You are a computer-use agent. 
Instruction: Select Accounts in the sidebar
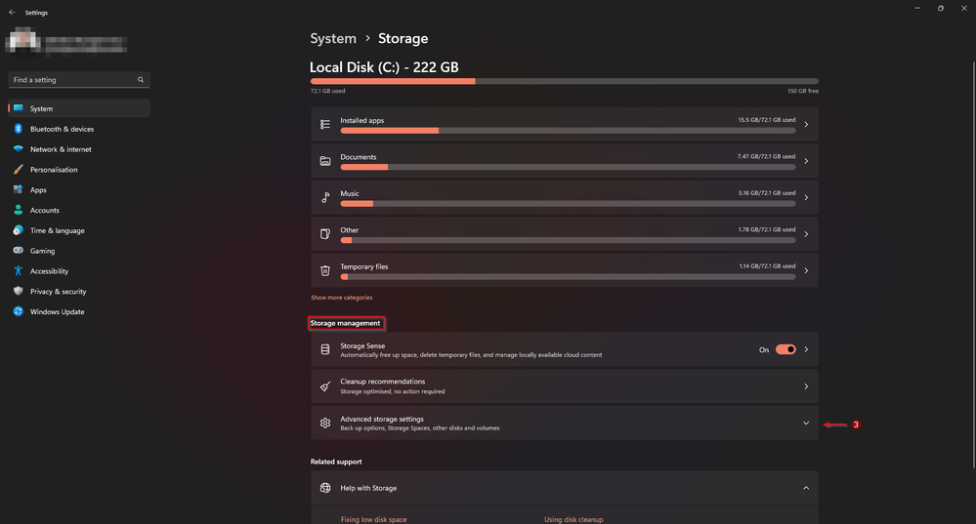[45, 211]
